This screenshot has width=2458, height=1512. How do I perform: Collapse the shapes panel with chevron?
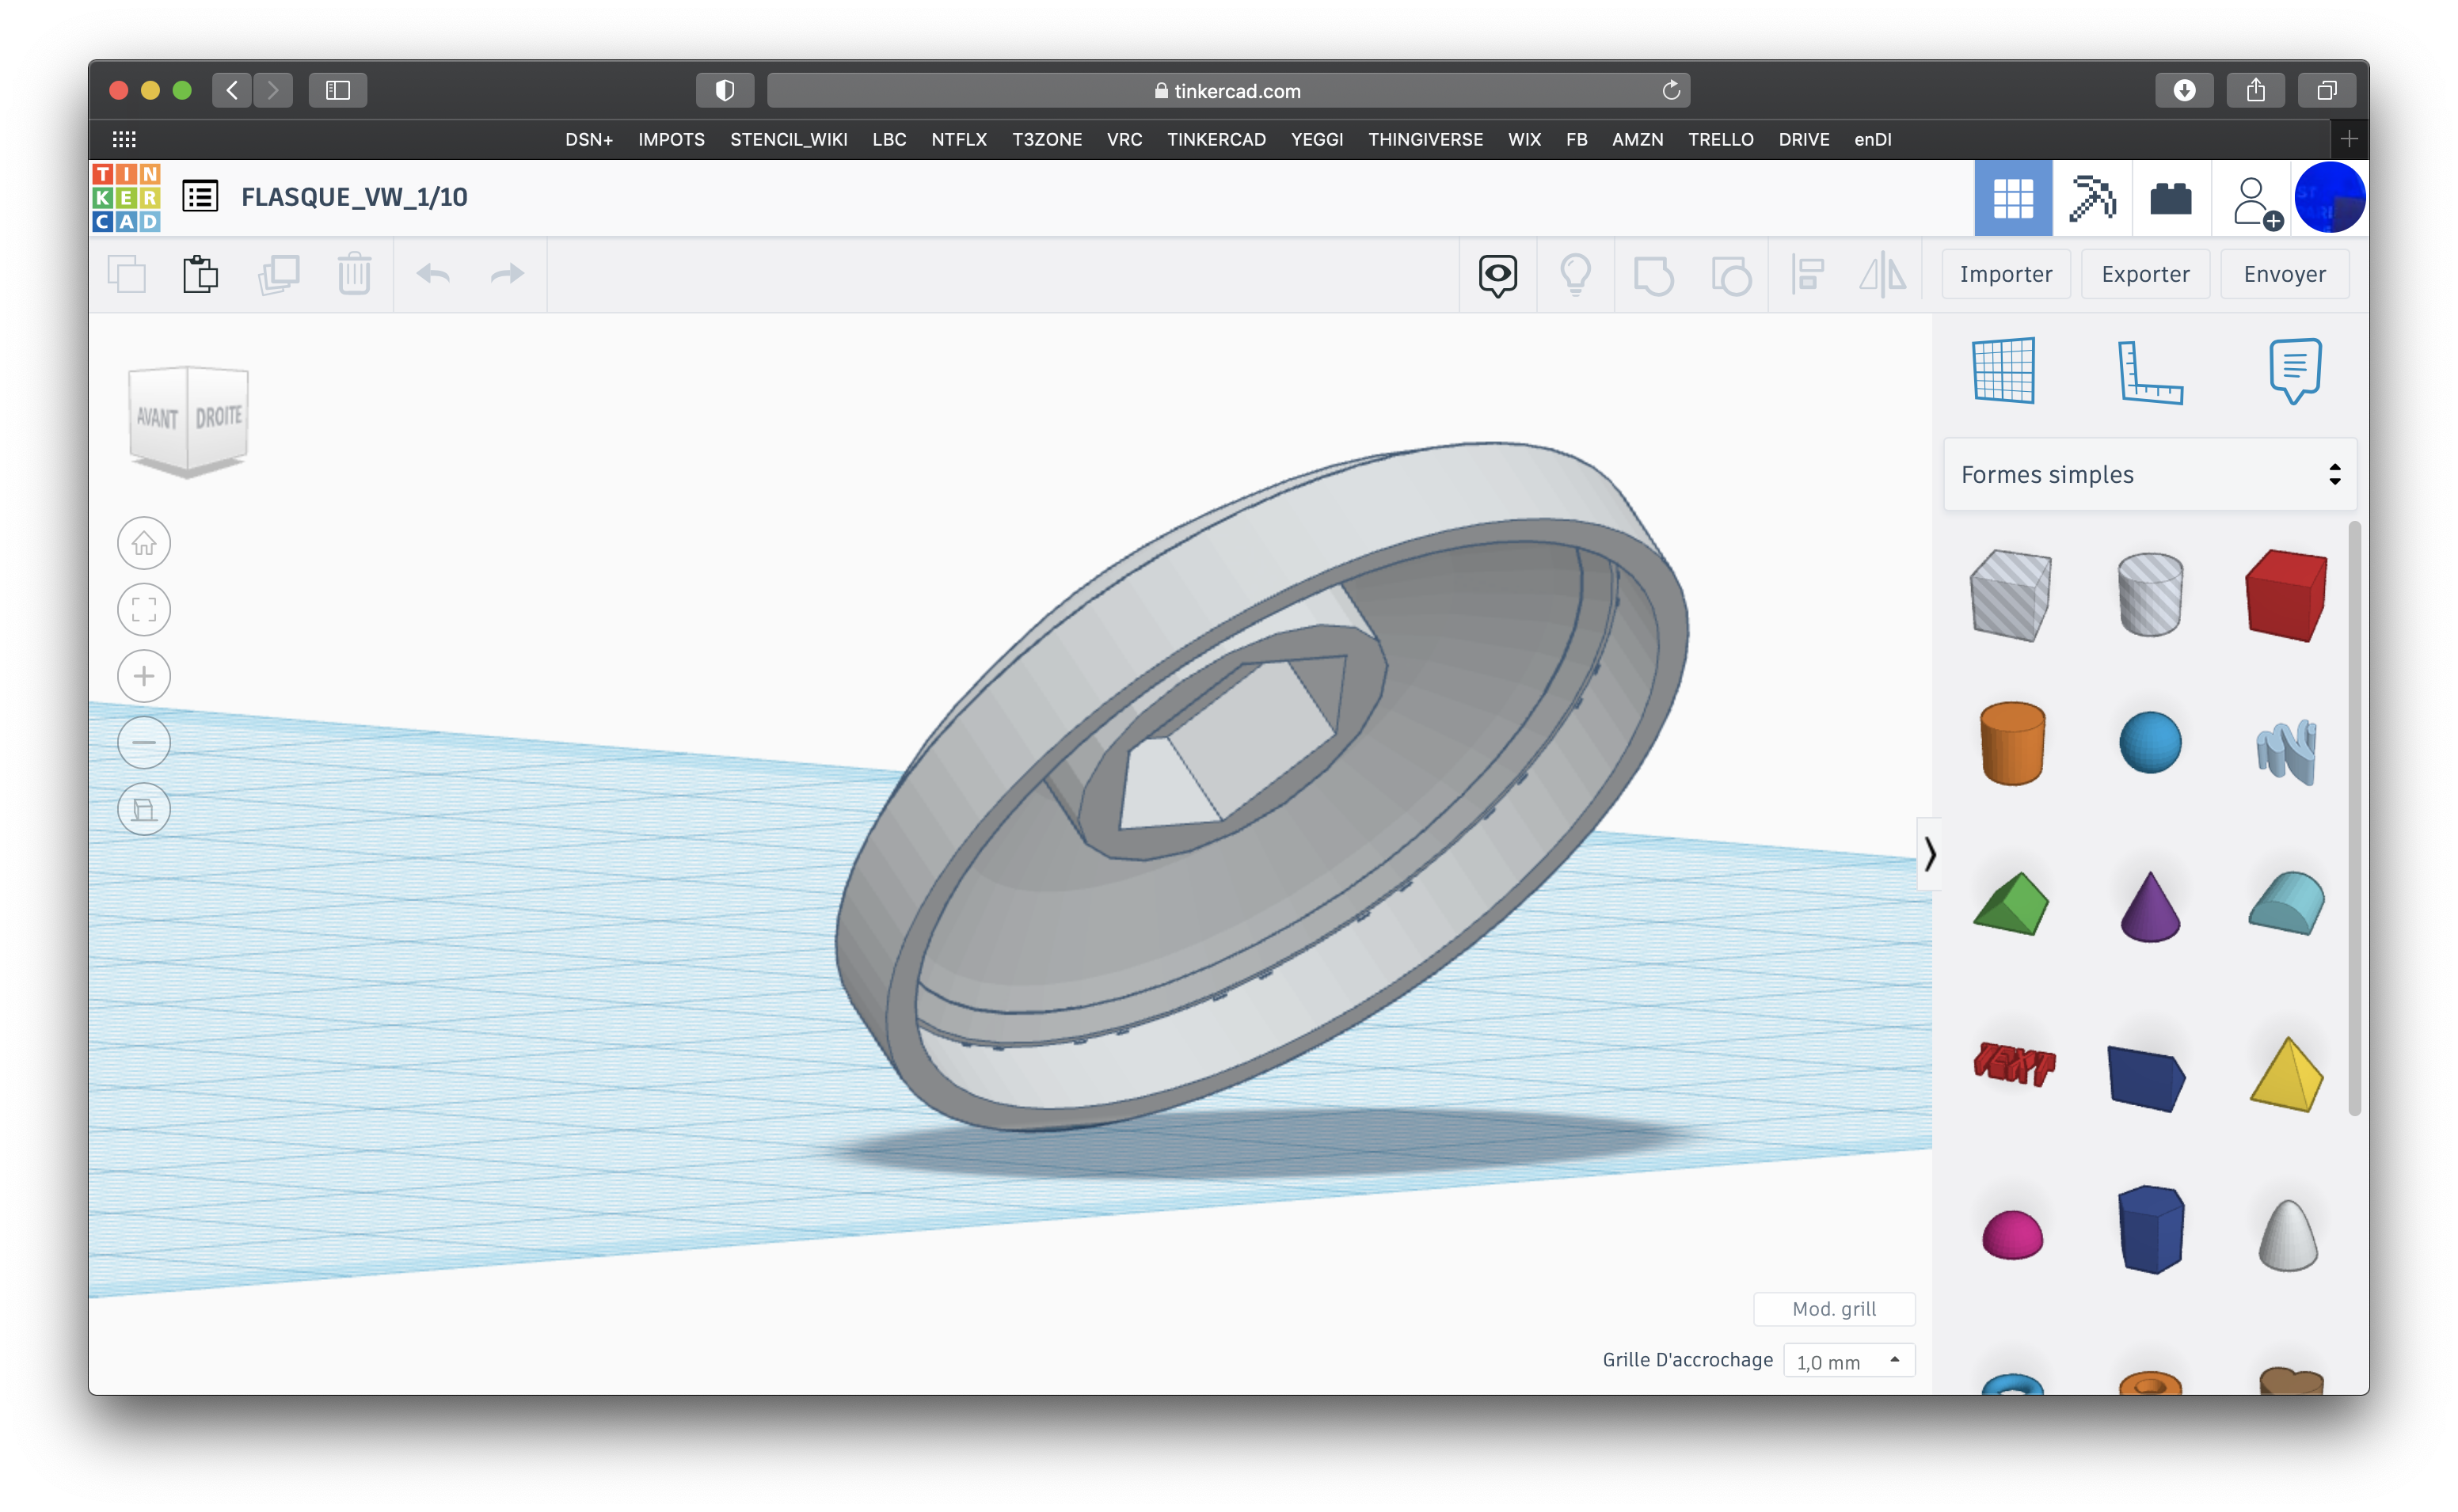(1929, 854)
